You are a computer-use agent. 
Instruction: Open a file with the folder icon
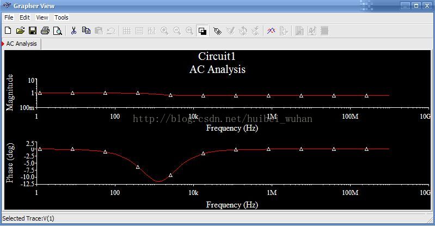pyautogui.click(x=20, y=30)
